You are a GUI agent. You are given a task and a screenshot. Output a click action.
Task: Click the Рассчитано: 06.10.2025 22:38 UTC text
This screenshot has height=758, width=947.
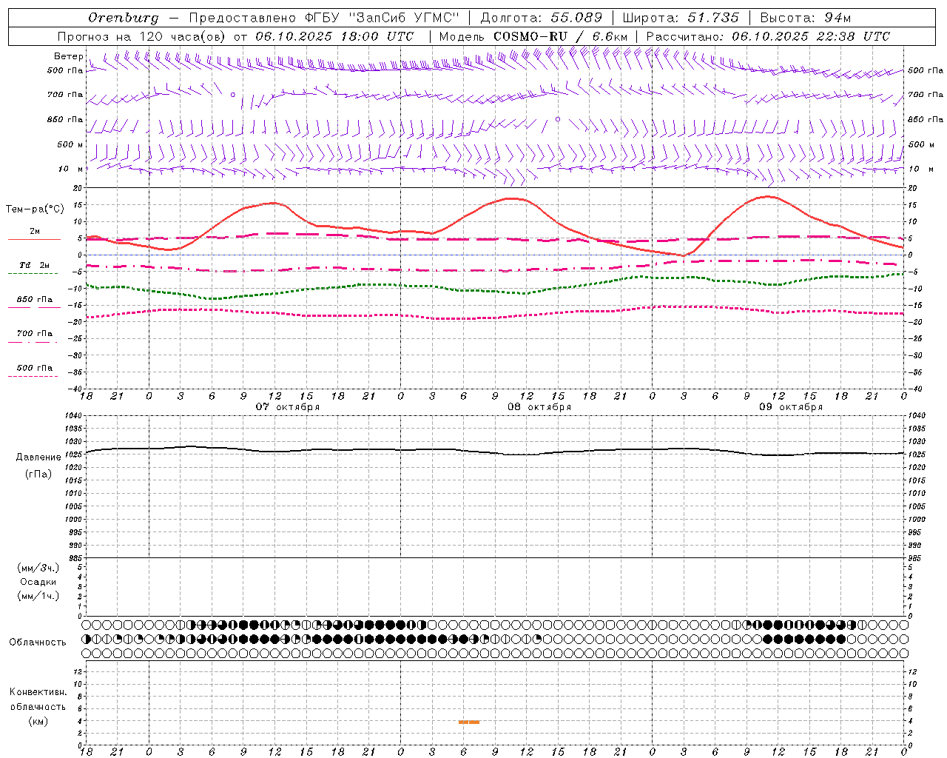[768, 36]
